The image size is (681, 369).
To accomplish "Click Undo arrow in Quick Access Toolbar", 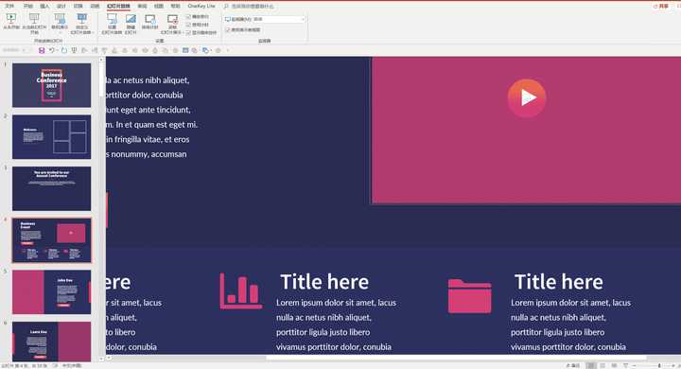I will [51, 50].
